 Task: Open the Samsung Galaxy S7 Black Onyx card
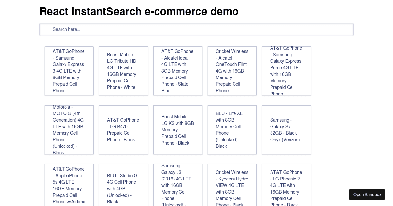pyautogui.click(x=287, y=130)
